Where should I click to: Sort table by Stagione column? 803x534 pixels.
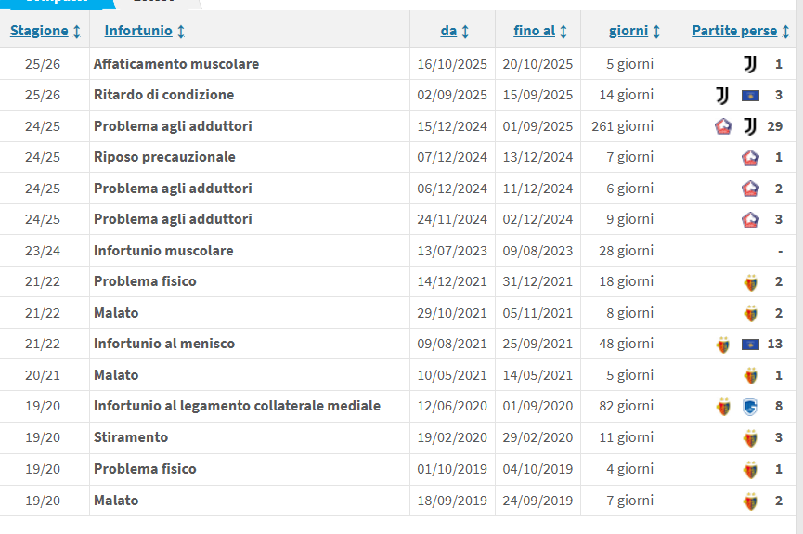(45, 31)
